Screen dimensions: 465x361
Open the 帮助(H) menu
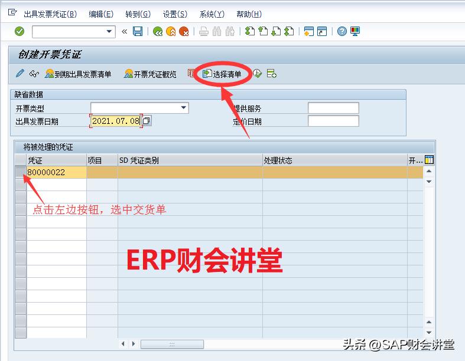click(x=249, y=14)
